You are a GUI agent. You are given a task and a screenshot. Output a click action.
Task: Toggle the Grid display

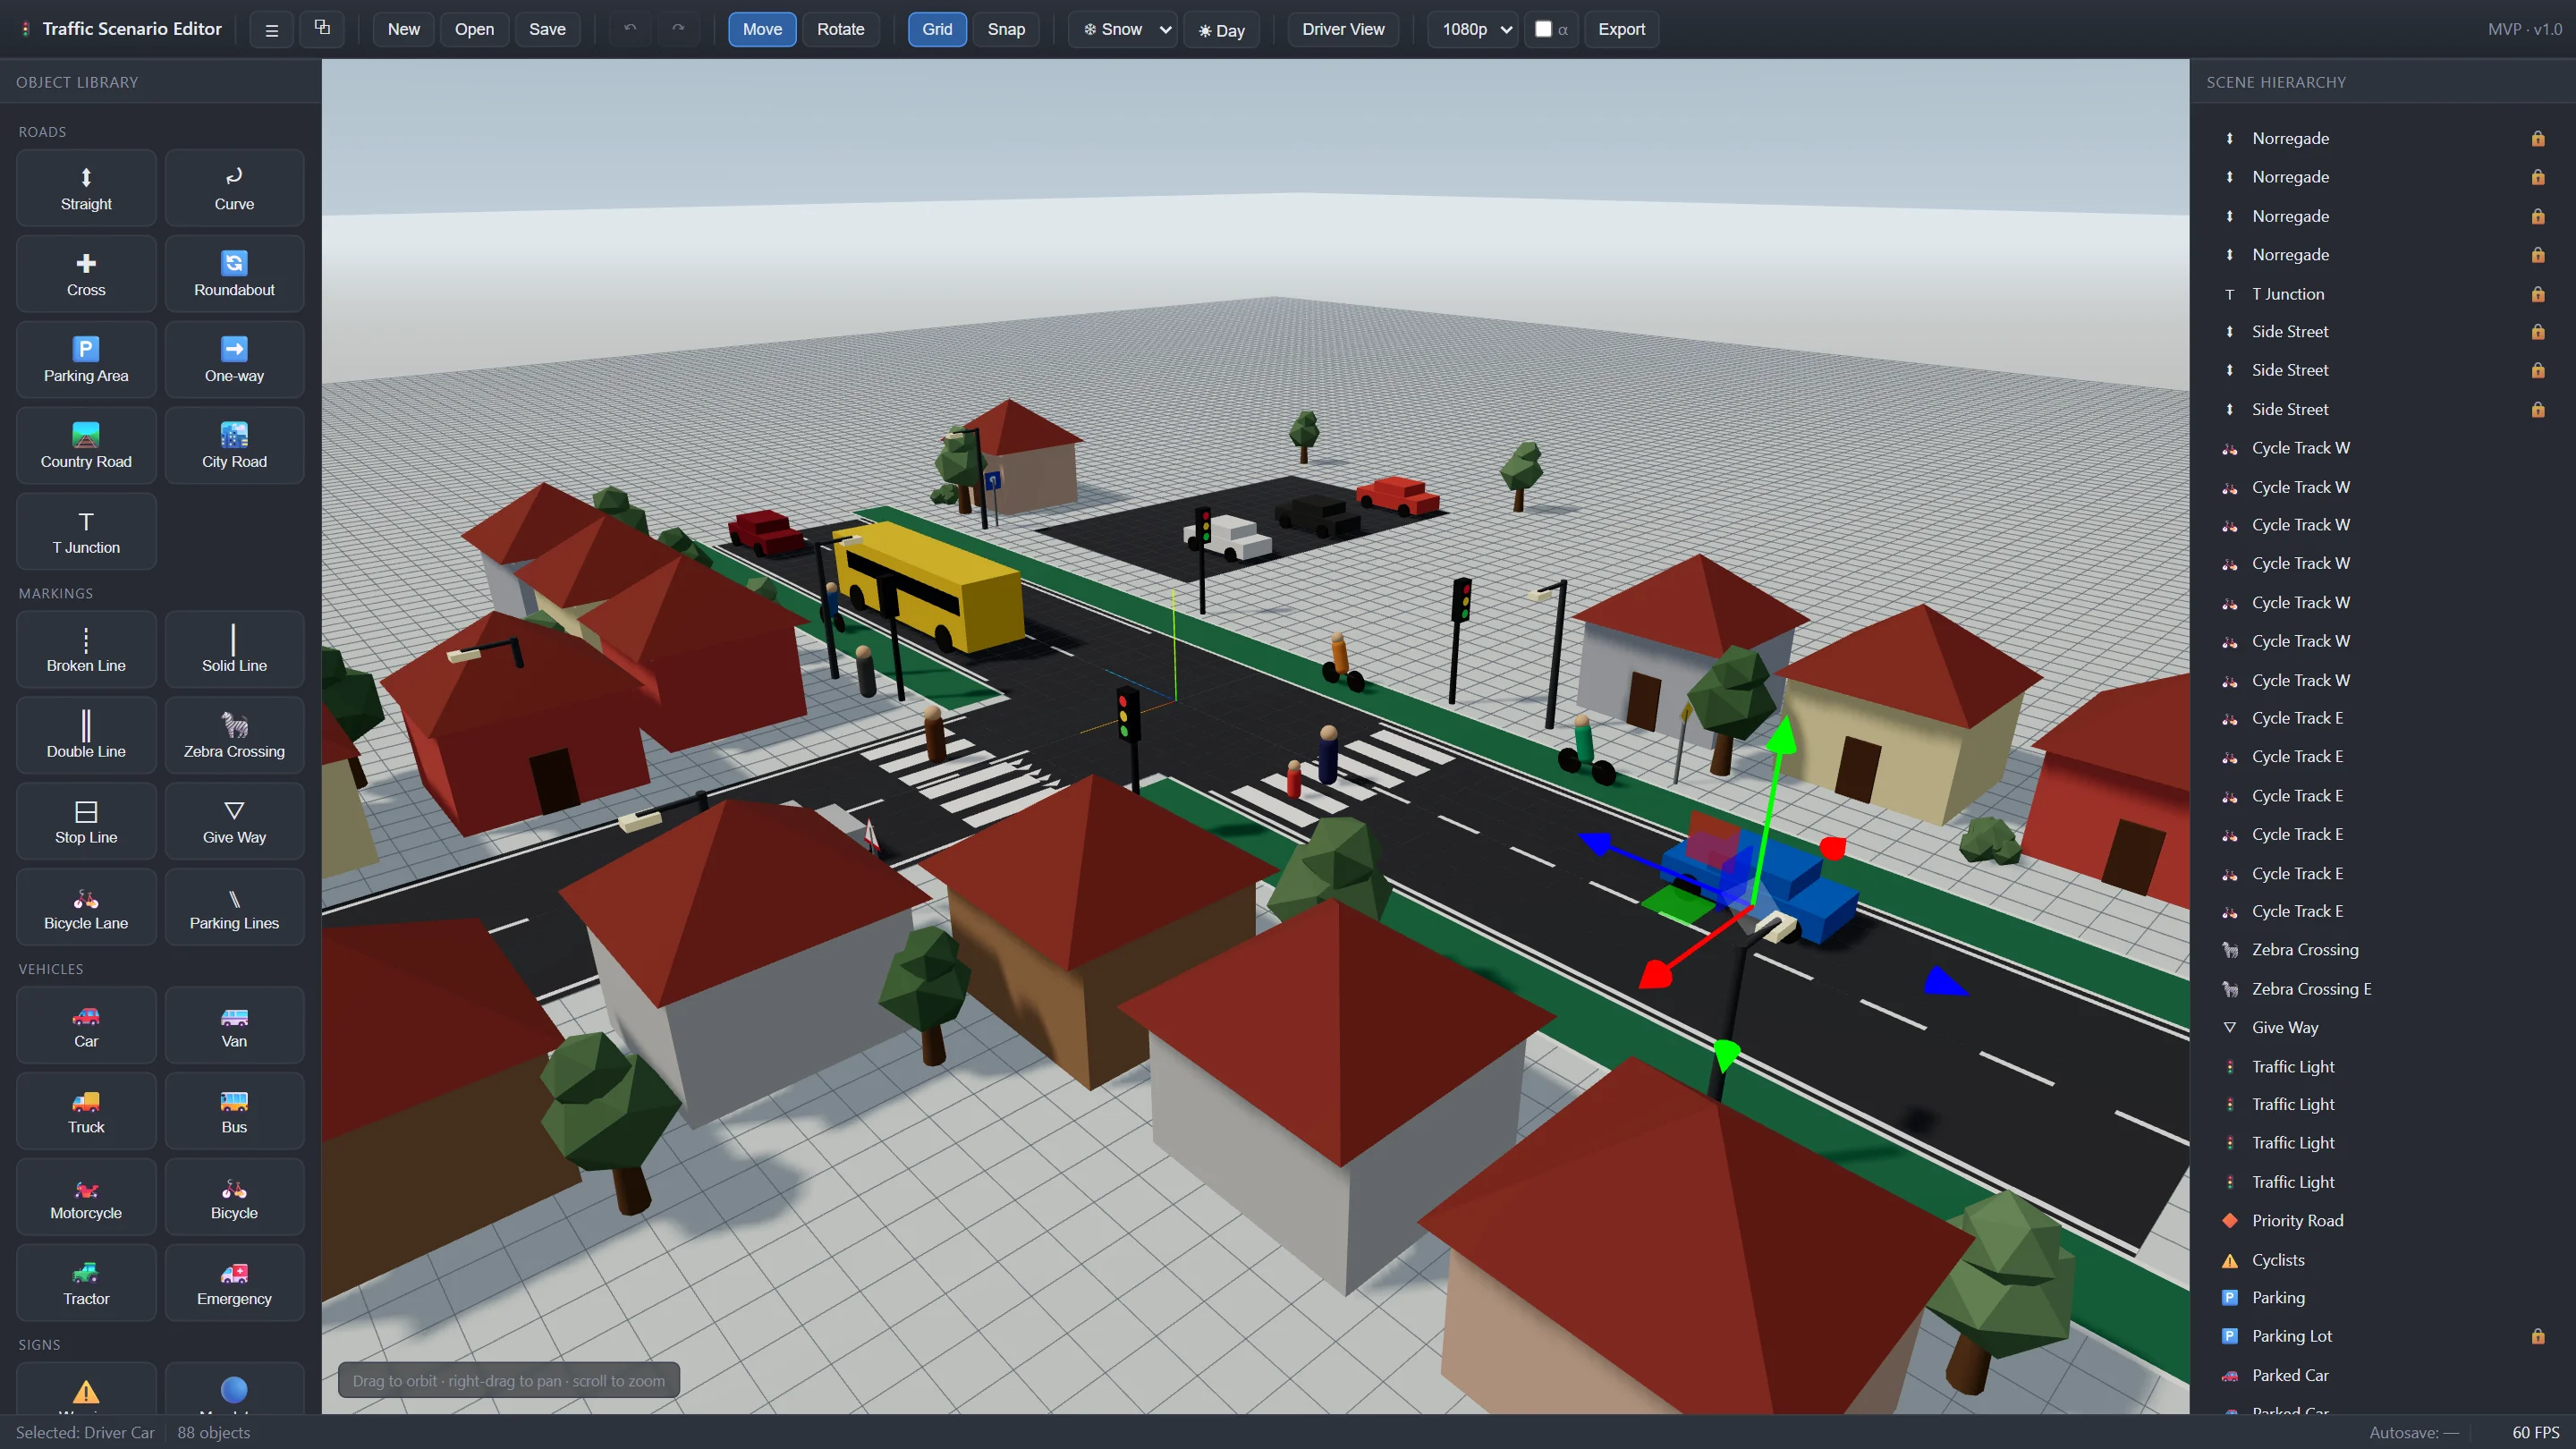tap(937, 29)
